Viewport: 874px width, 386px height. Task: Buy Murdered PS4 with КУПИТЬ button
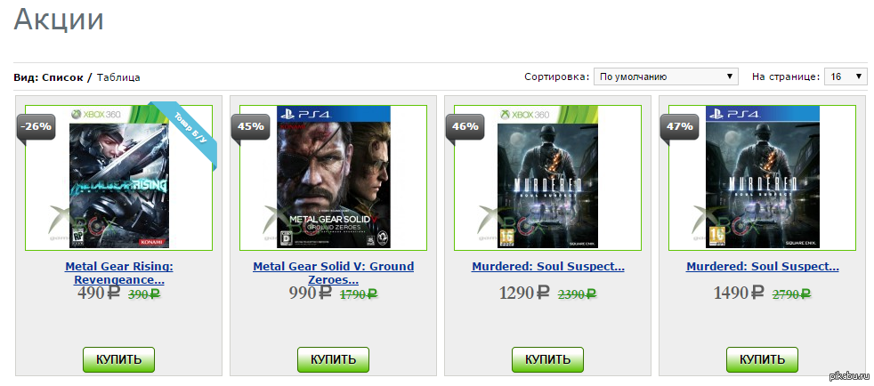pos(762,359)
